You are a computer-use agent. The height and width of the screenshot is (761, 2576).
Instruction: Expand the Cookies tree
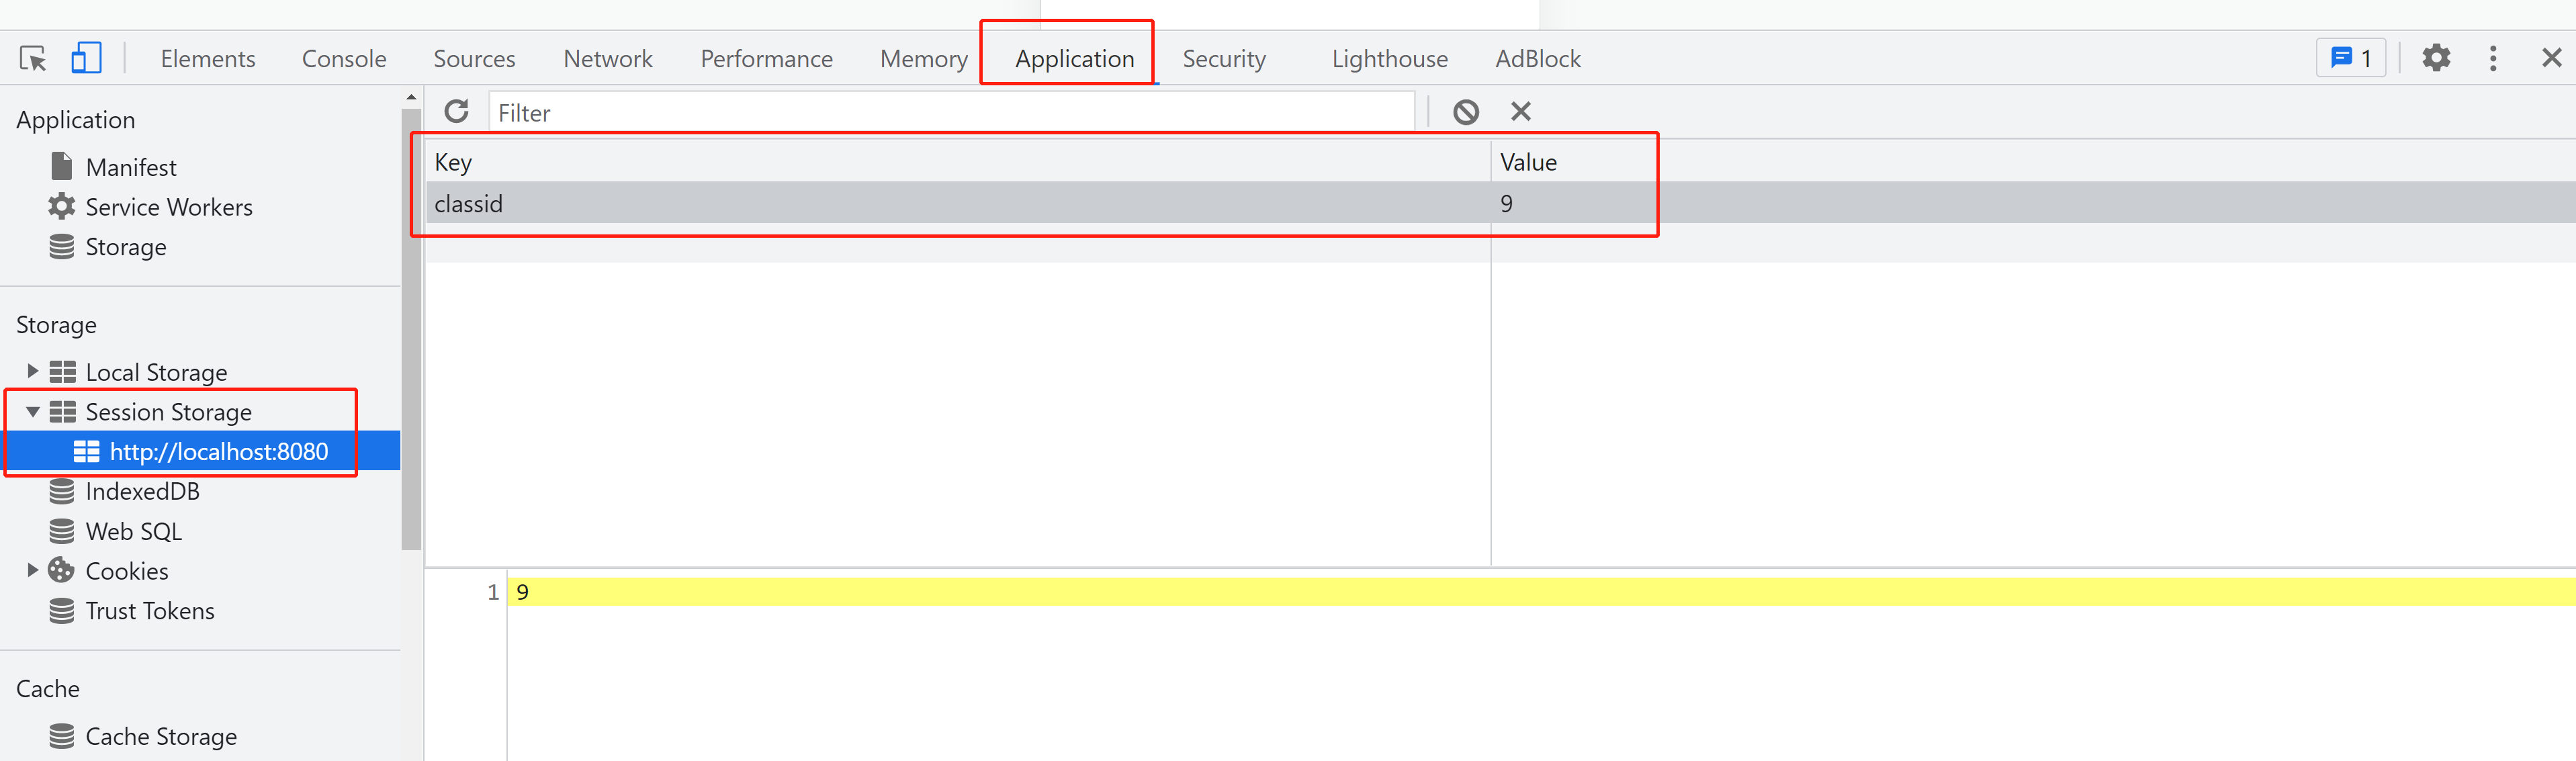point(32,571)
